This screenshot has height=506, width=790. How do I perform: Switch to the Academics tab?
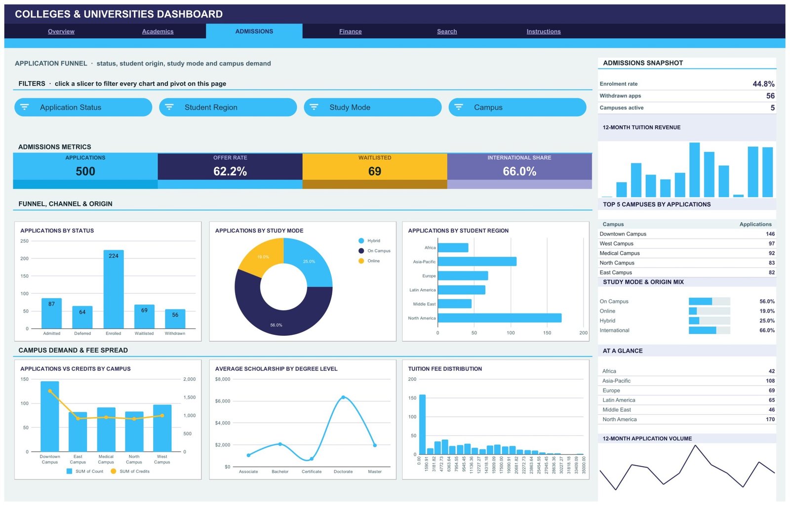pos(158,31)
